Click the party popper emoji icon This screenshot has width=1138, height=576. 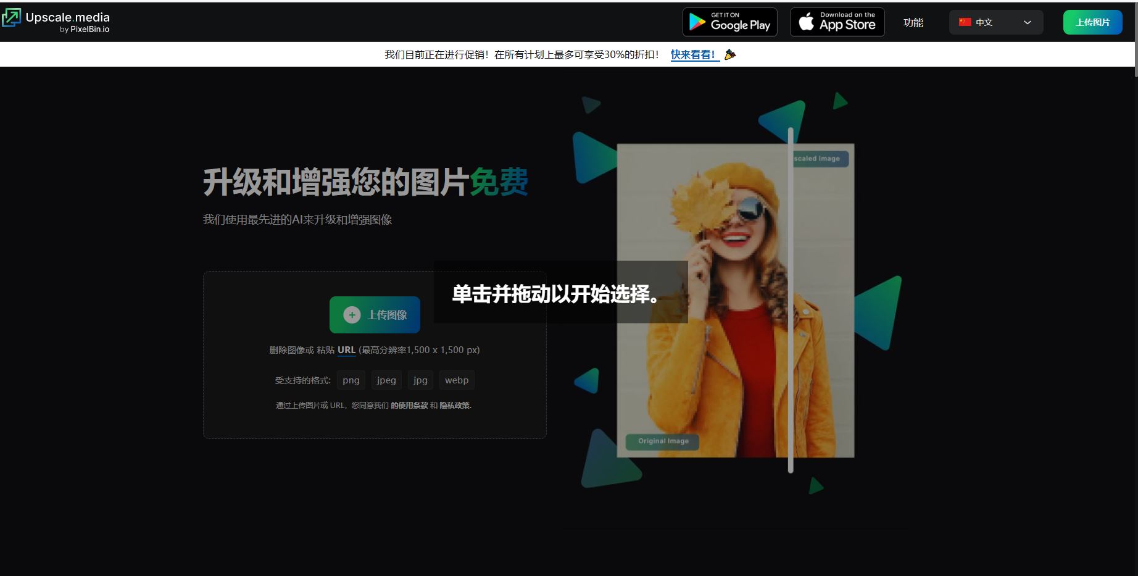click(x=730, y=55)
